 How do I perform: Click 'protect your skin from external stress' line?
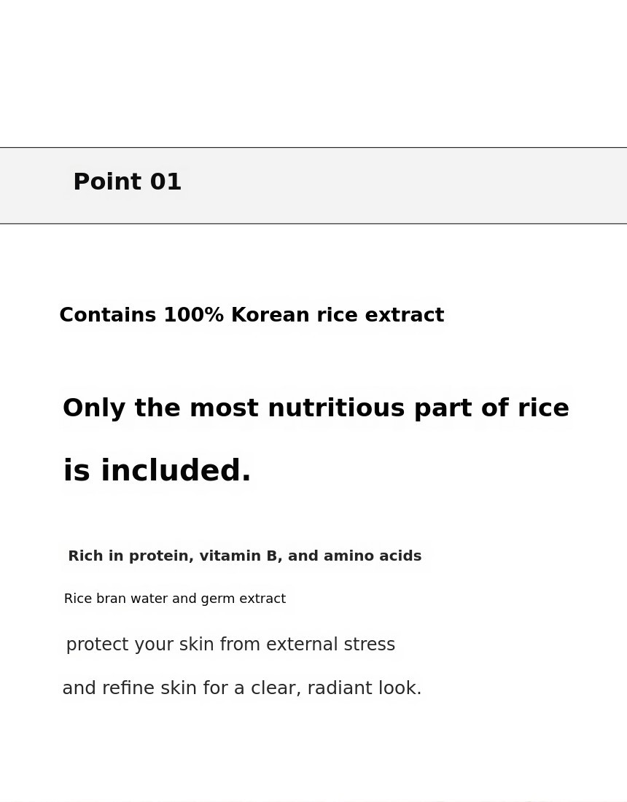[x=230, y=645]
